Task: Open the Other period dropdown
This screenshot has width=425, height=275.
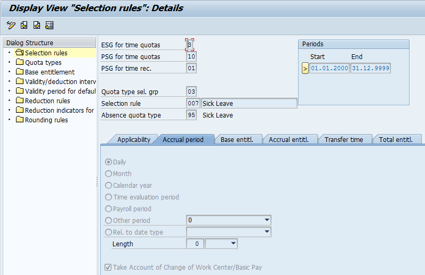Action: [267, 220]
